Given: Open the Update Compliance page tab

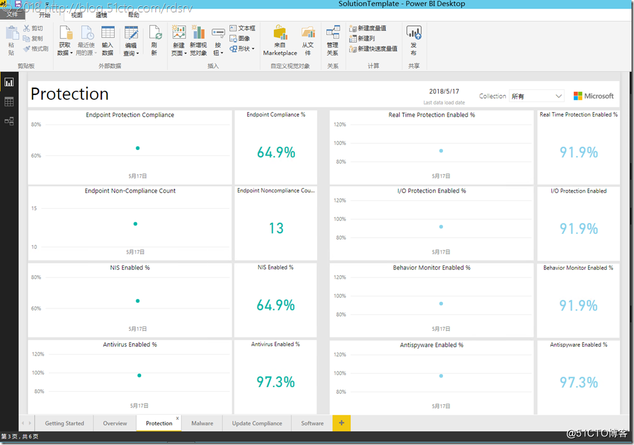Looking at the screenshot, I should (257, 423).
